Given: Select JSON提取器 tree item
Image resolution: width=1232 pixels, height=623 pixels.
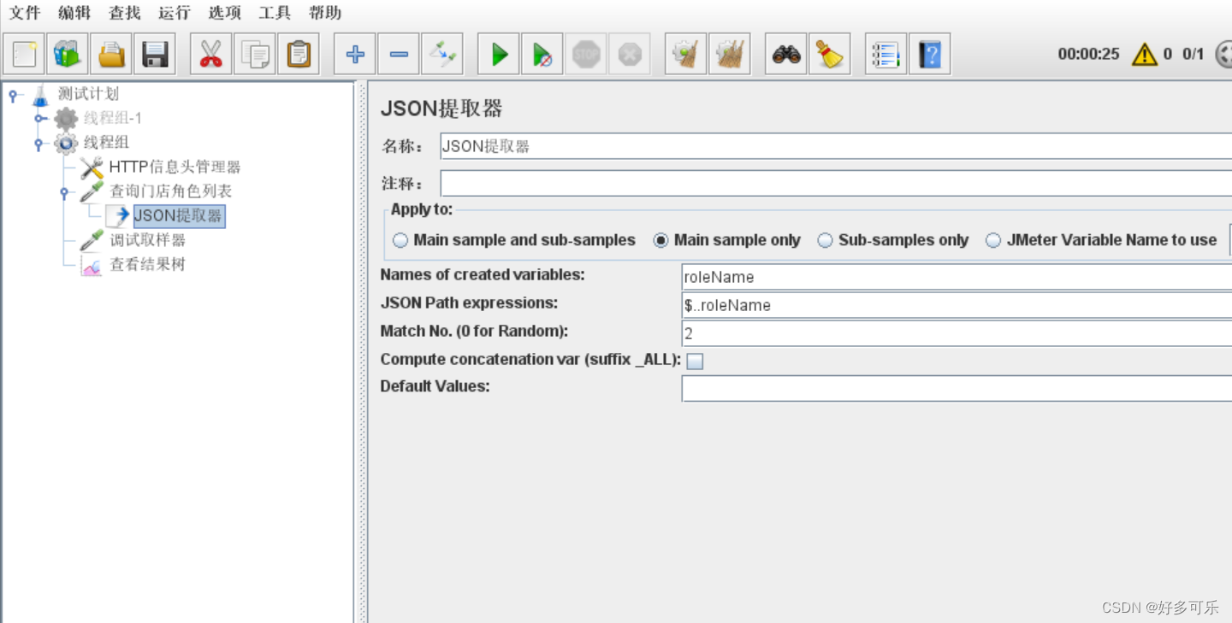Looking at the screenshot, I should click(178, 215).
